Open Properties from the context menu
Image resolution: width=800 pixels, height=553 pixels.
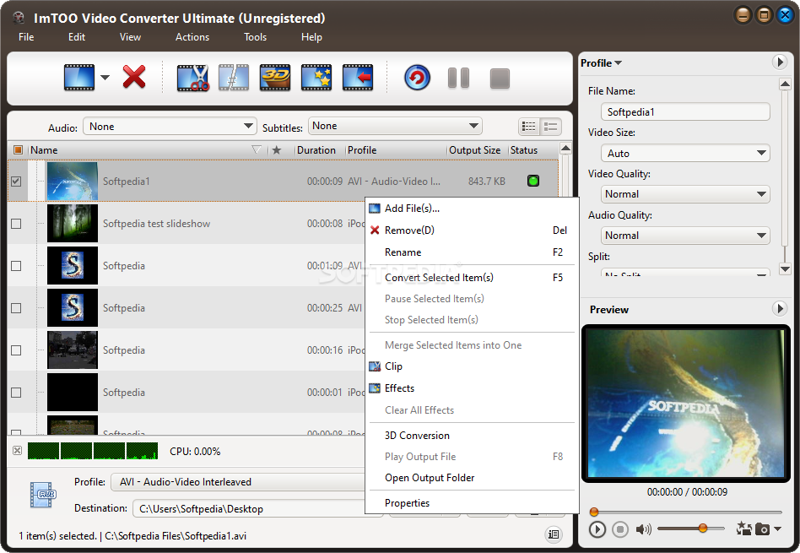click(x=472, y=503)
